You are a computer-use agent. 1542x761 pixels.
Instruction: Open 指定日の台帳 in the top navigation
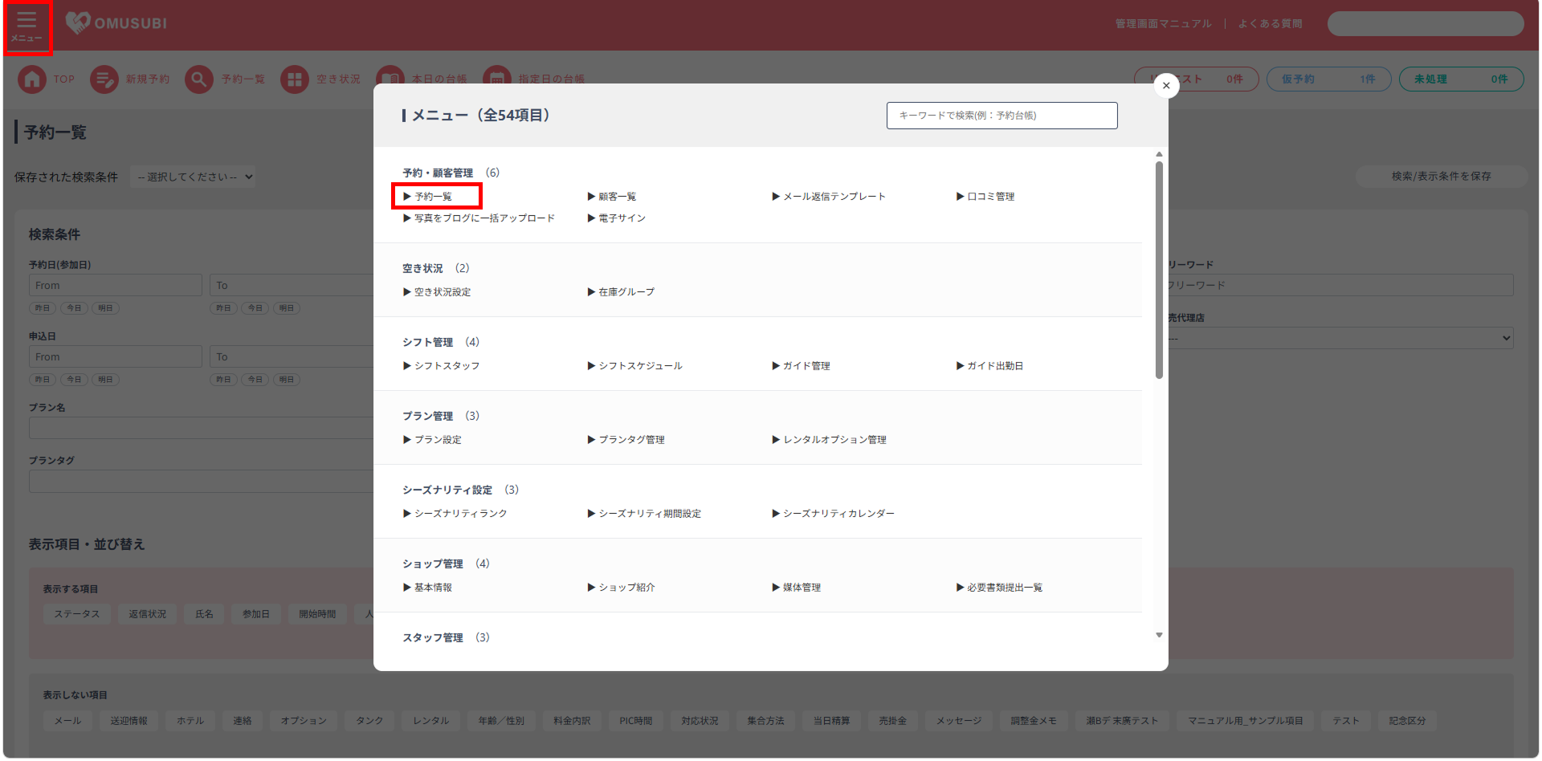(534, 77)
